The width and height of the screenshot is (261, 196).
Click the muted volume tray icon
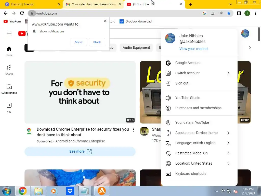point(235,191)
